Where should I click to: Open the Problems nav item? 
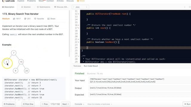[x=31, y=1]
